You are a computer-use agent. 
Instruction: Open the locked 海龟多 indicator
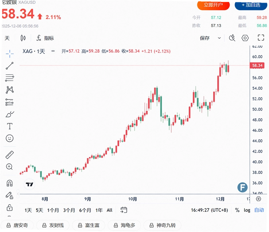[x=124, y=225]
